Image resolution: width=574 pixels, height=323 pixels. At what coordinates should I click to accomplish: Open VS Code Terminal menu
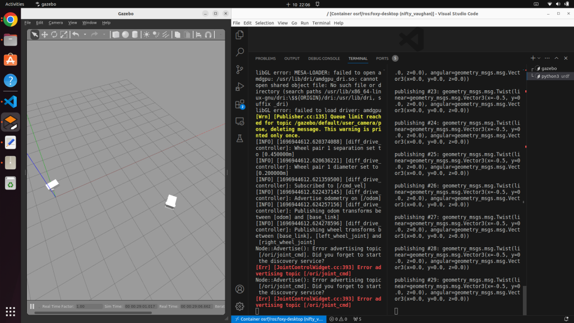(321, 22)
